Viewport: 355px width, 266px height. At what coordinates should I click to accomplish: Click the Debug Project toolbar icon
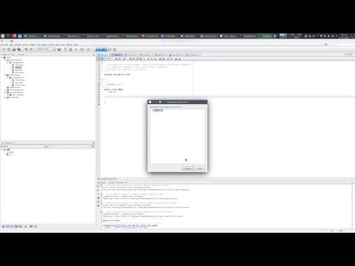82,49
